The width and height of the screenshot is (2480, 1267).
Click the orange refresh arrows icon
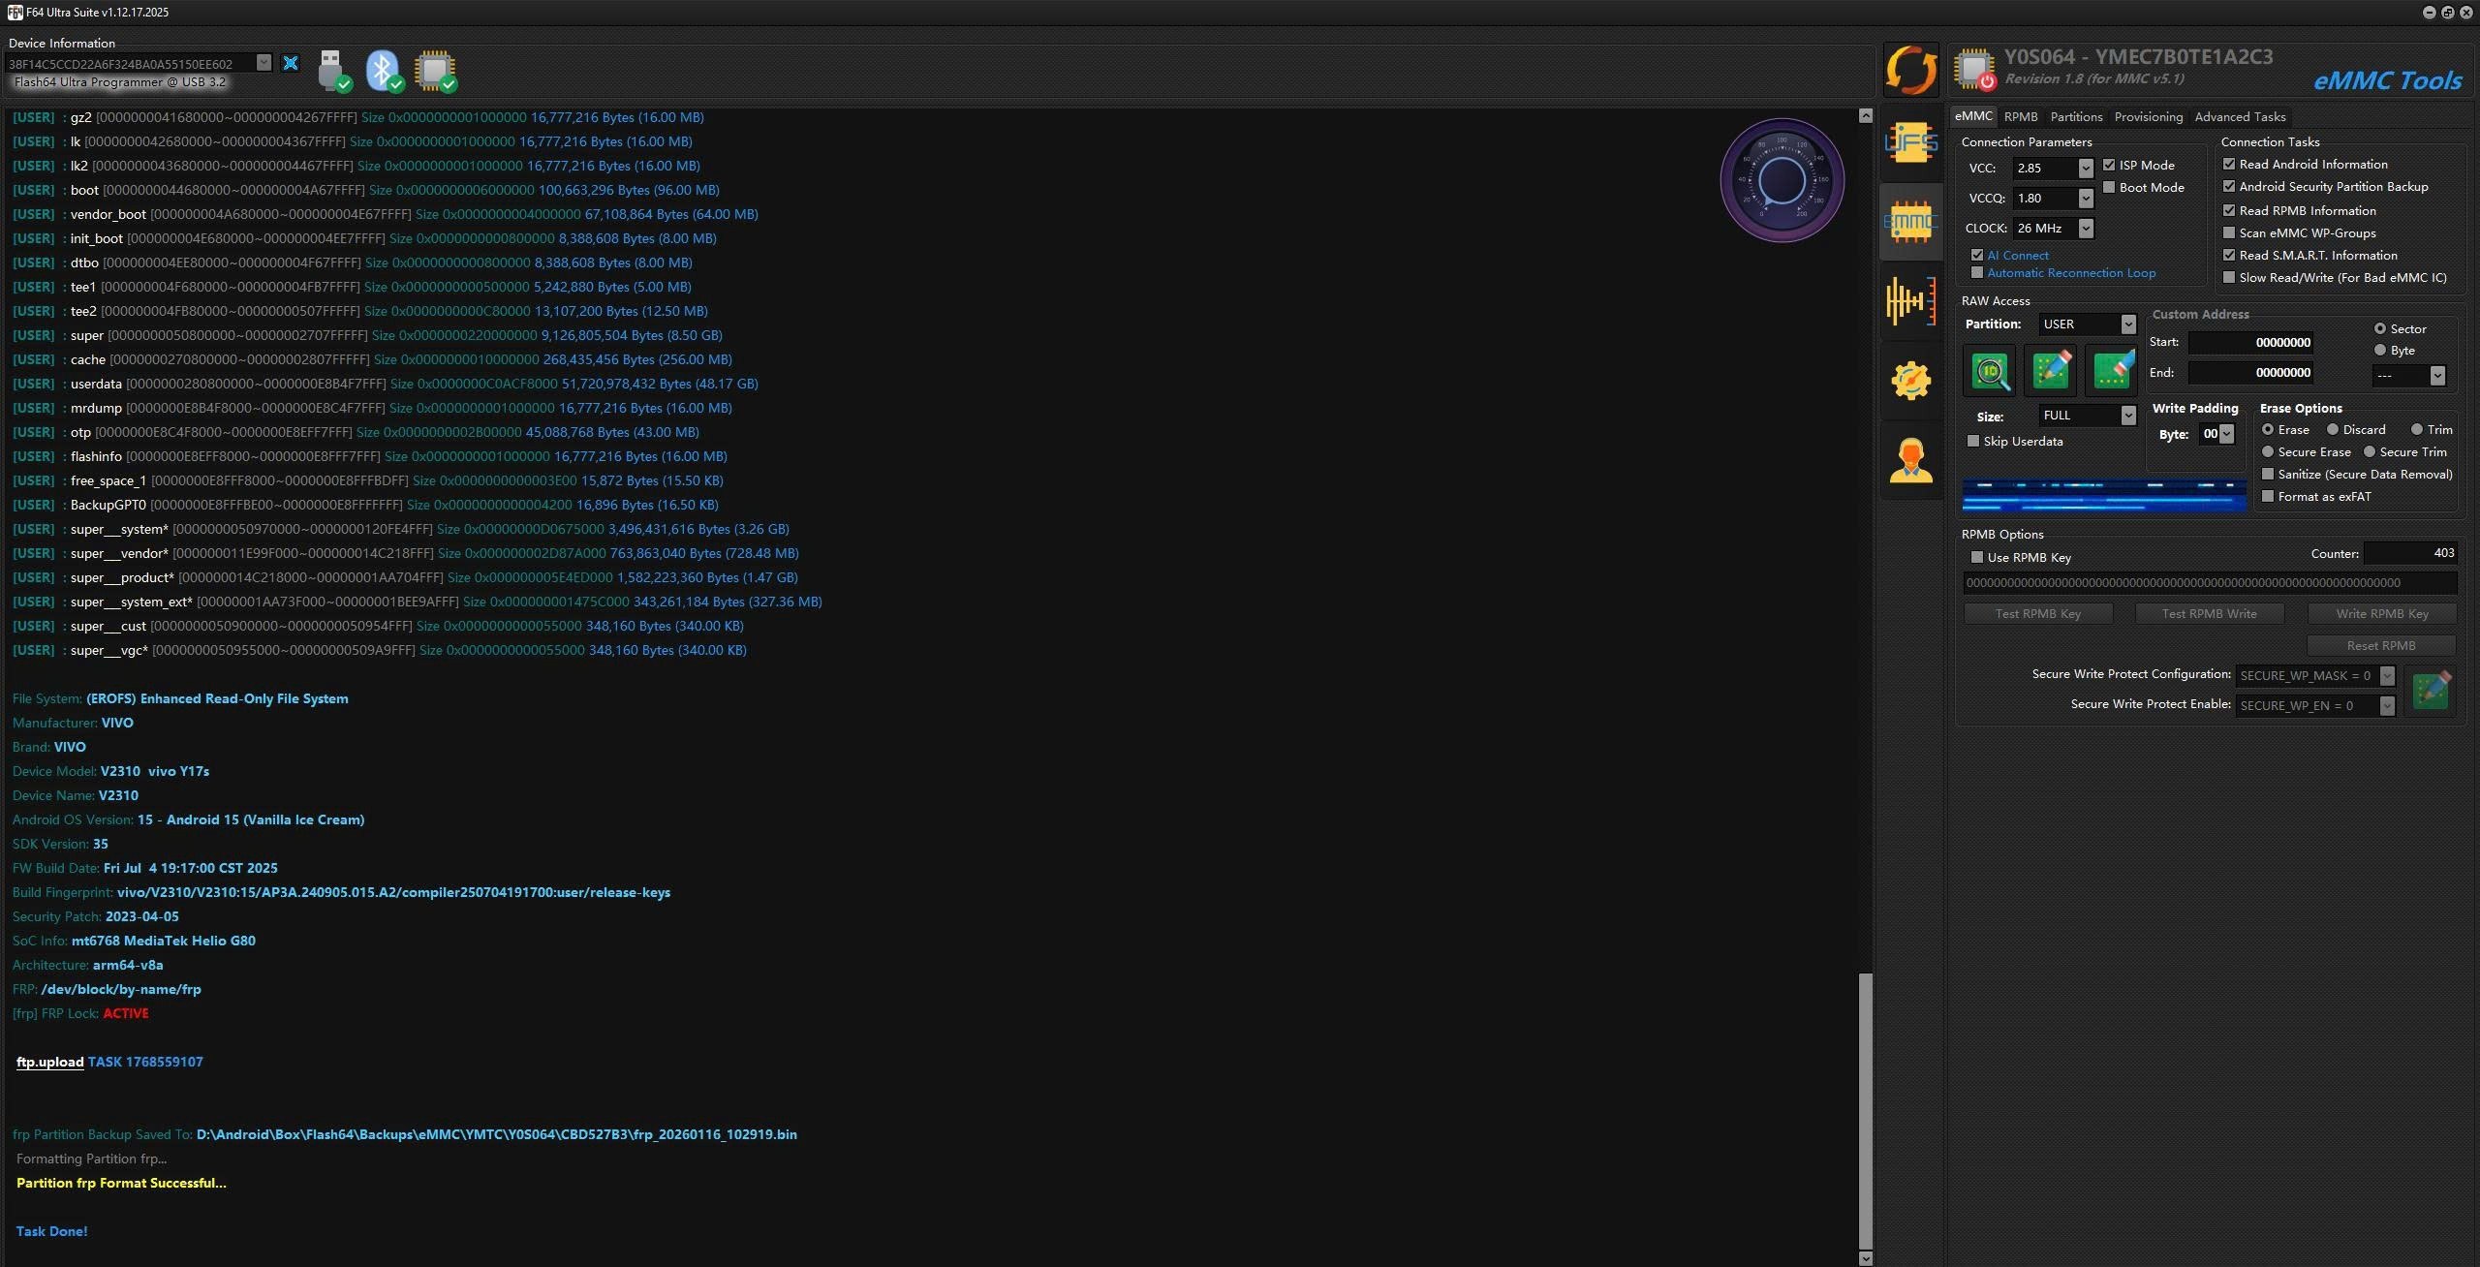1910,70
